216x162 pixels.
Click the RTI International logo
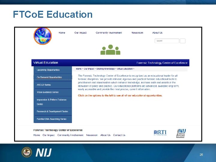click(x=160, y=133)
